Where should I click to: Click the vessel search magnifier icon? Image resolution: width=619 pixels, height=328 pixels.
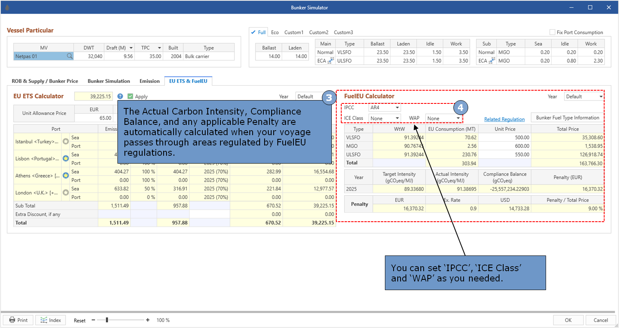coord(70,56)
